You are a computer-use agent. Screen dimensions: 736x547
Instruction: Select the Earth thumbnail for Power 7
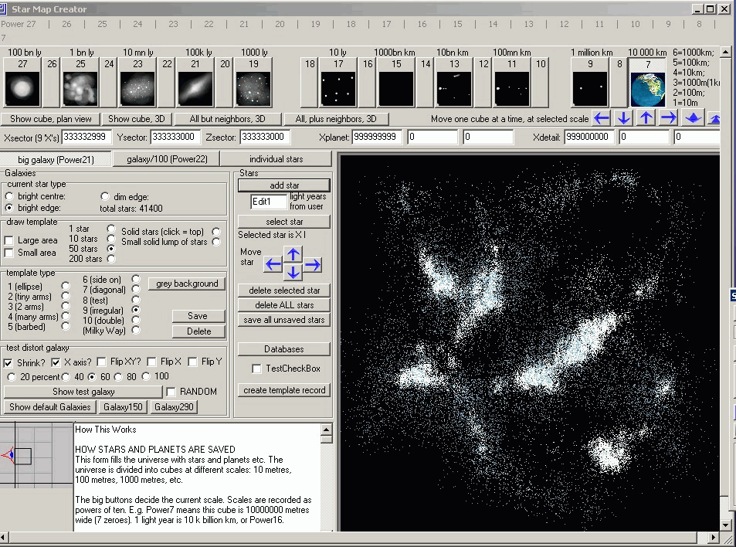(x=648, y=90)
